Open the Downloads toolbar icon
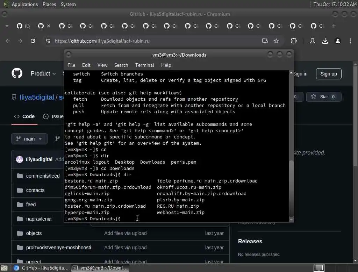Image resolution: width=358 pixels, height=272 pixels. pos(325,41)
